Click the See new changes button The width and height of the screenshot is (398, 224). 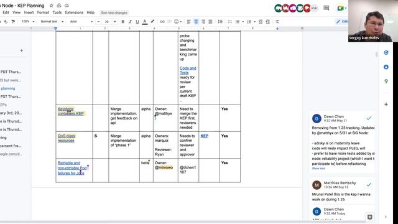[114, 12]
